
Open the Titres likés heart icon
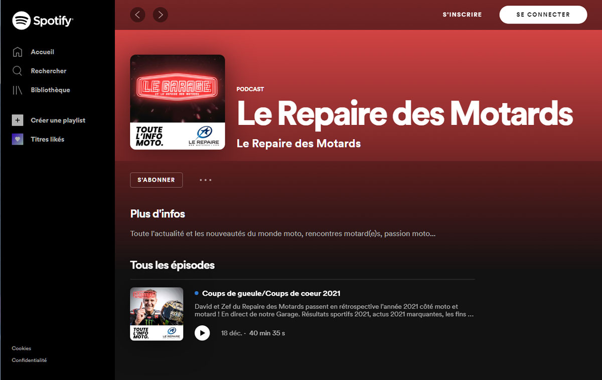pos(18,139)
